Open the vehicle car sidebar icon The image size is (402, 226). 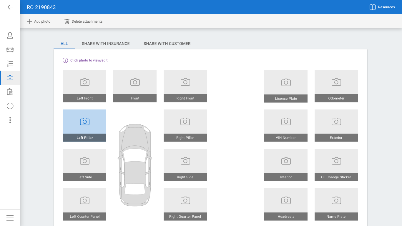[x=10, y=49]
